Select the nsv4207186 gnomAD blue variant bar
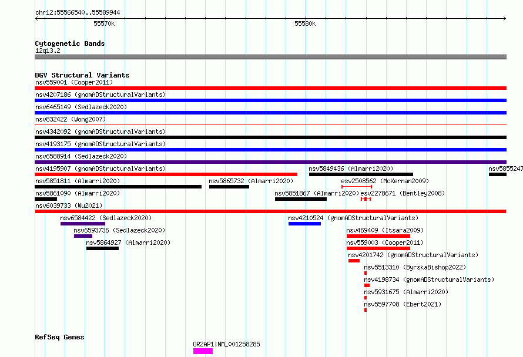523x357 pixels. [270, 100]
